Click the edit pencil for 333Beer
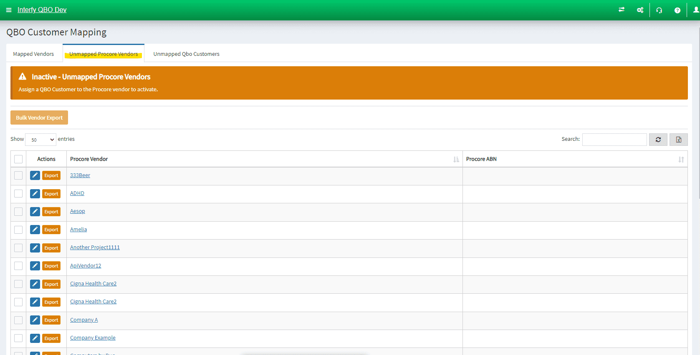Image resolution: width=700 pixels, height=355 pixels. 35,175
